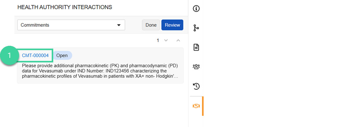Click the orange active tab indicator bar
353x127 pixels.
coord(203,106)
